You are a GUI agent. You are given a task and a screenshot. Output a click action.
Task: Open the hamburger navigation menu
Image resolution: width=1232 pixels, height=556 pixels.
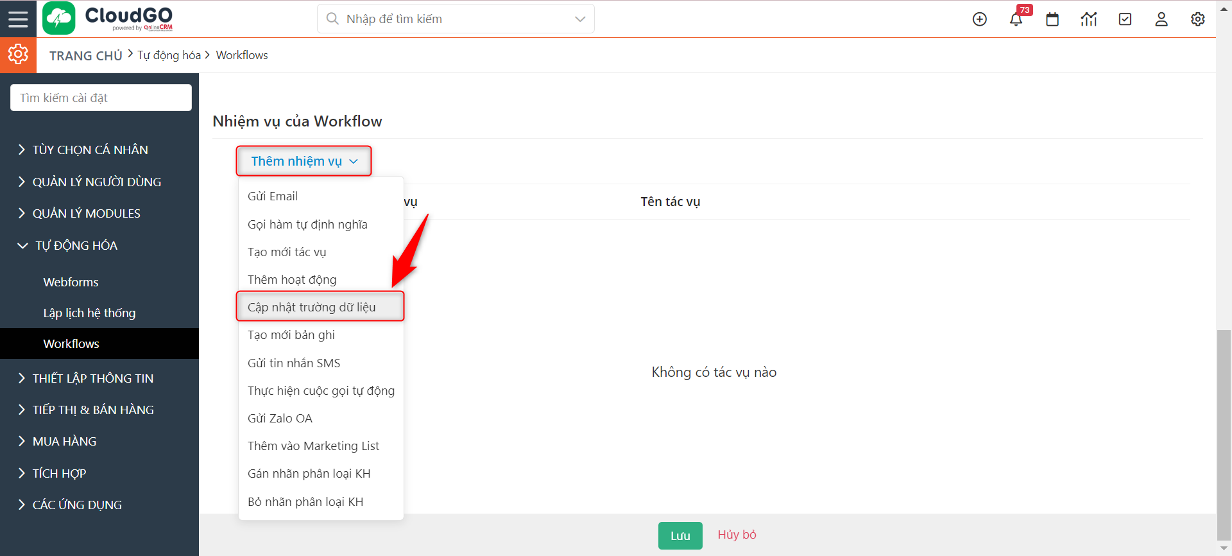tap(18, 19)
